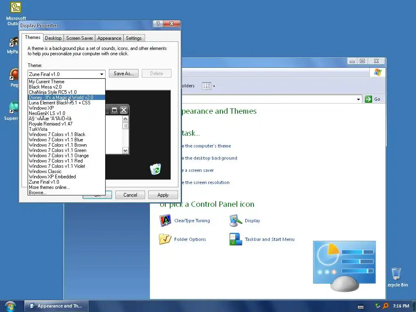The height and width of the screenshot is (312, 416).
Task: Choose More themes online option
Action: click(x=67, y=187)
